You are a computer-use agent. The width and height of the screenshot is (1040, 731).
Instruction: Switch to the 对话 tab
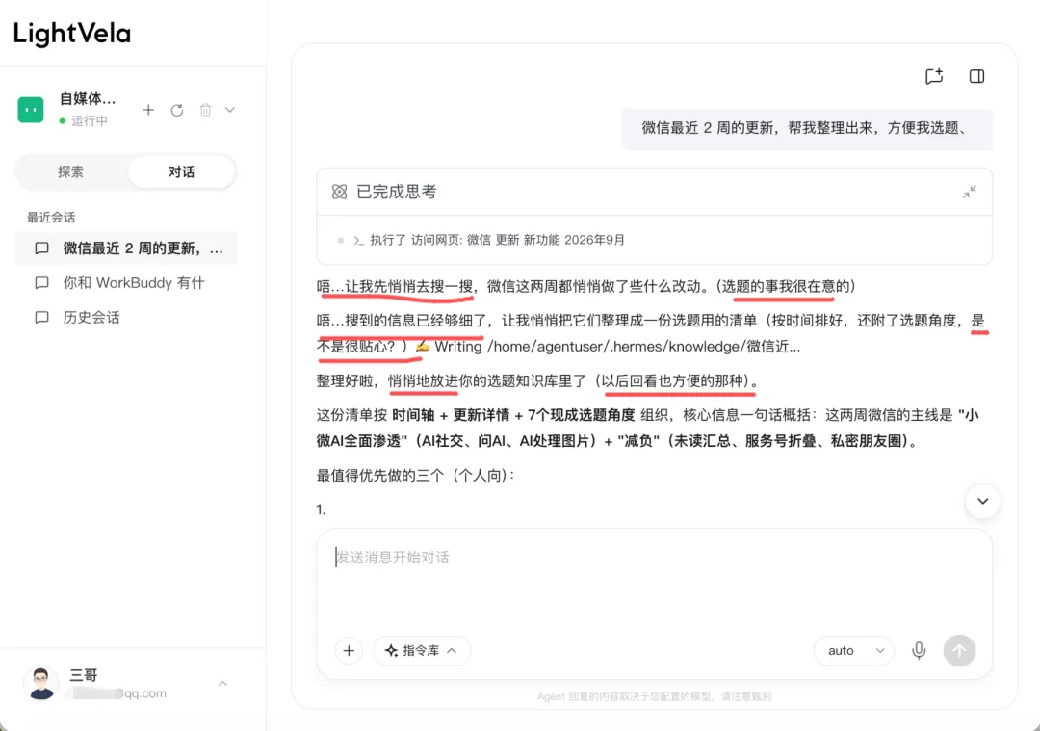(x=181, y=171)
